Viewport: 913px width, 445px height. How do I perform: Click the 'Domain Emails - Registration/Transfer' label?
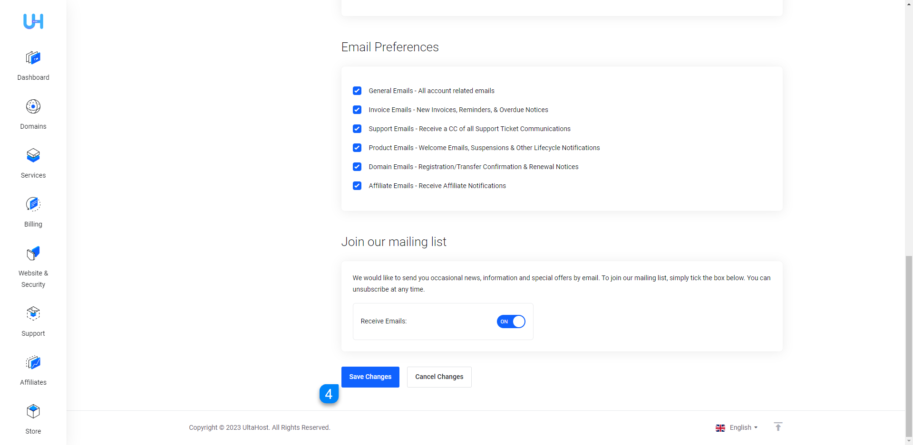(x=474, y=167)
